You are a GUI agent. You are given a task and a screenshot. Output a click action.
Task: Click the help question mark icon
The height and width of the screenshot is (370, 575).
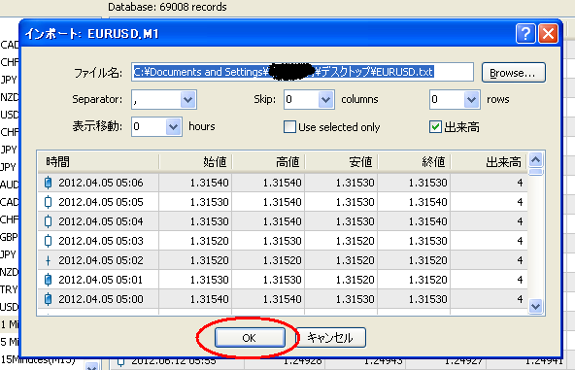[x=525, y=34]
